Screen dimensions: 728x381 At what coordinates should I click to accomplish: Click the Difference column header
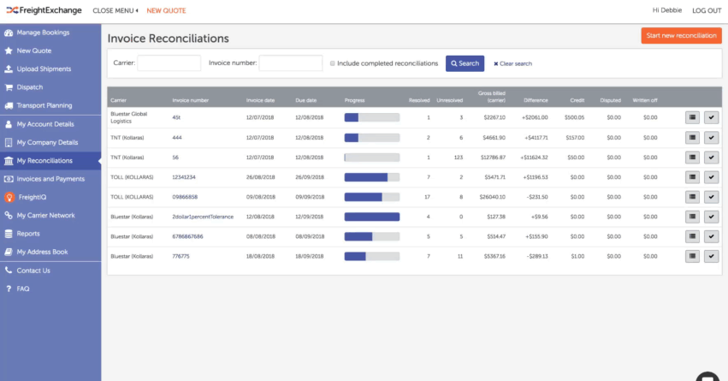(x=536, y=100)
